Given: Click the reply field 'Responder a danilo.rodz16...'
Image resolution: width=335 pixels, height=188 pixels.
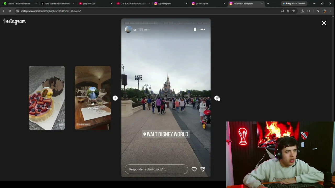Looking at the screenshot, I should 156,169.
